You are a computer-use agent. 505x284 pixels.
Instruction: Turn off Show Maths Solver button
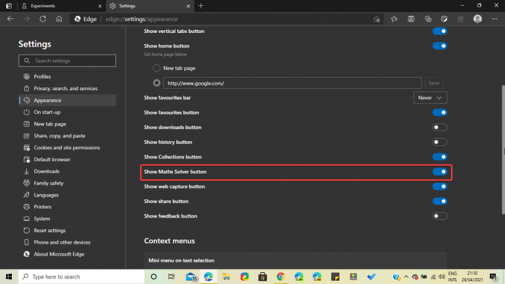(440, 172)
